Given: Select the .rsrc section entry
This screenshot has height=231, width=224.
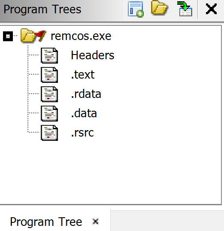Looking at the screenshot, I should 82,133.
